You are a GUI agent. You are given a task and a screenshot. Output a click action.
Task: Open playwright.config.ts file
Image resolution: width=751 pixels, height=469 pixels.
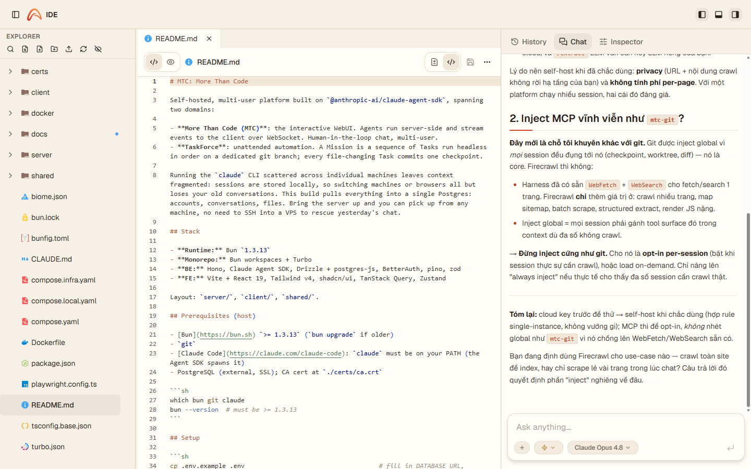coord(60,384)
